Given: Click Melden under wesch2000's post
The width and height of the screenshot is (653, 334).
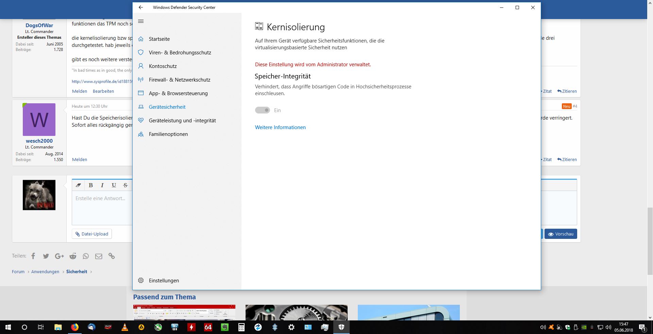Looking at the screenshot, I should coord(80,159).
